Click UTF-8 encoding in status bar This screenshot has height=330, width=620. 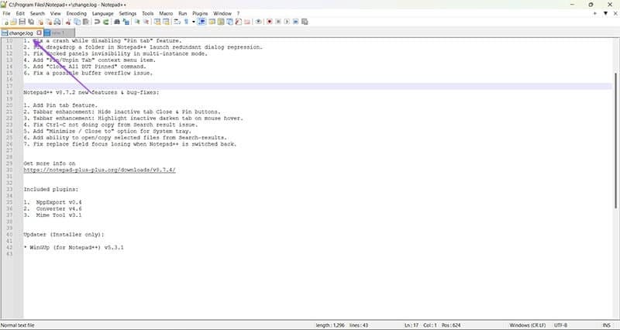tap(560, 325)
